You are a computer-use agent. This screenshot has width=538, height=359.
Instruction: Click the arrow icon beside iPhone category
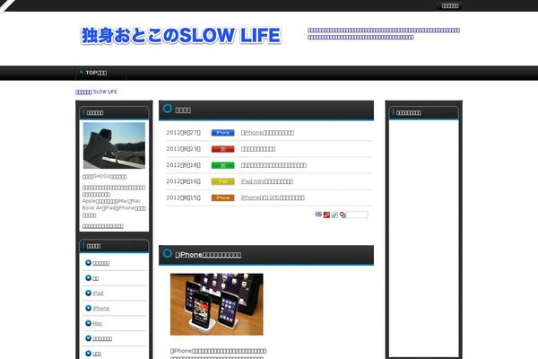pos(88,308)
